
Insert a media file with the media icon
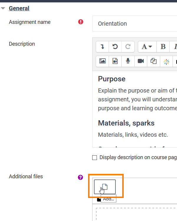tap(115, 61)
